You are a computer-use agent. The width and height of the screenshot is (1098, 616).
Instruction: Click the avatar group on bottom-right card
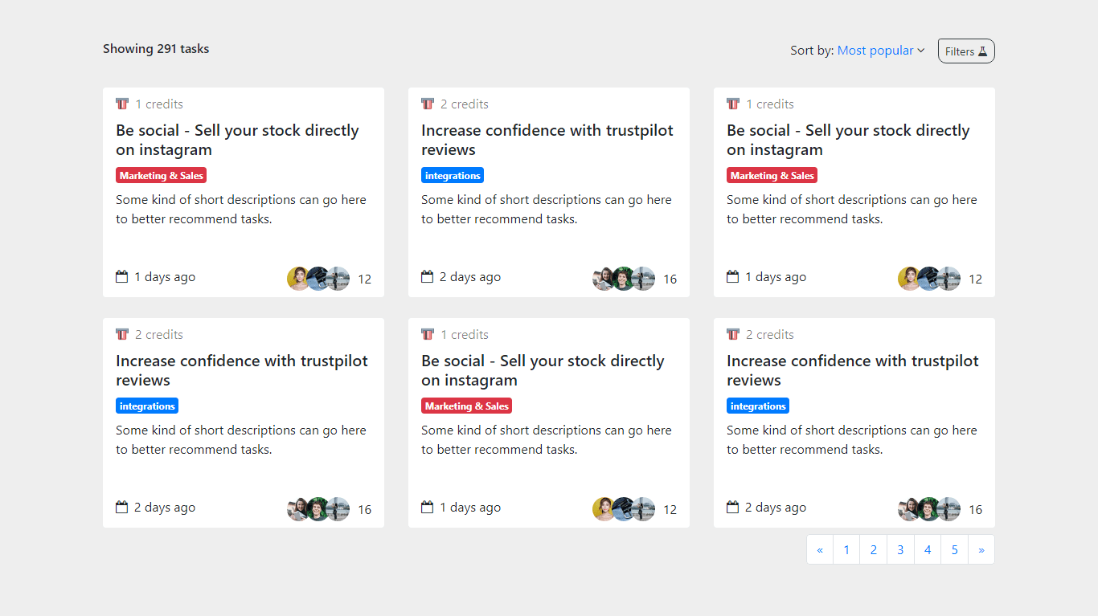point(928,508)
